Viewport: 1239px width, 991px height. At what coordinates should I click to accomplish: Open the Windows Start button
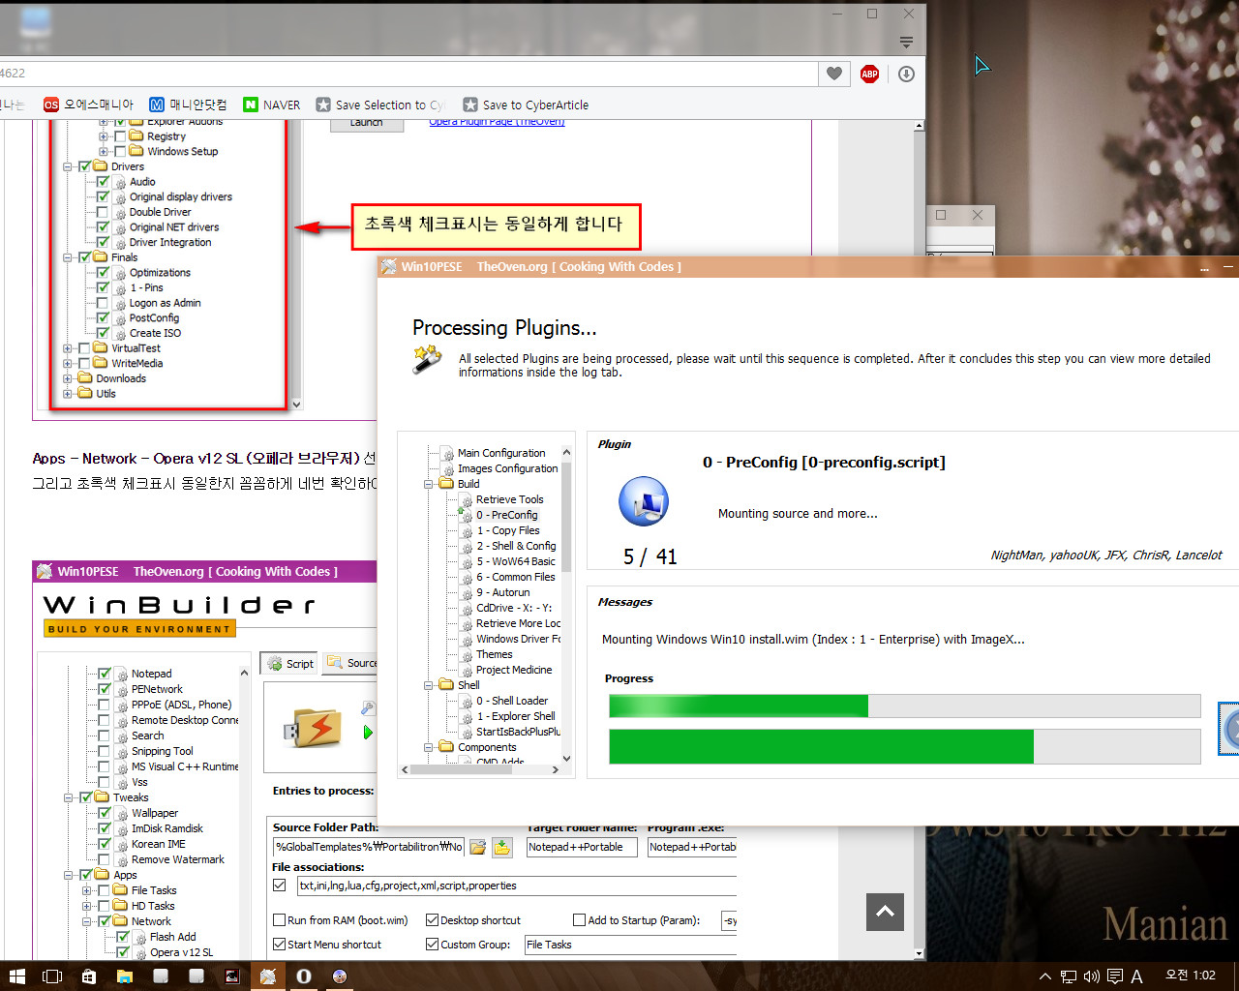tap(16, 976)
